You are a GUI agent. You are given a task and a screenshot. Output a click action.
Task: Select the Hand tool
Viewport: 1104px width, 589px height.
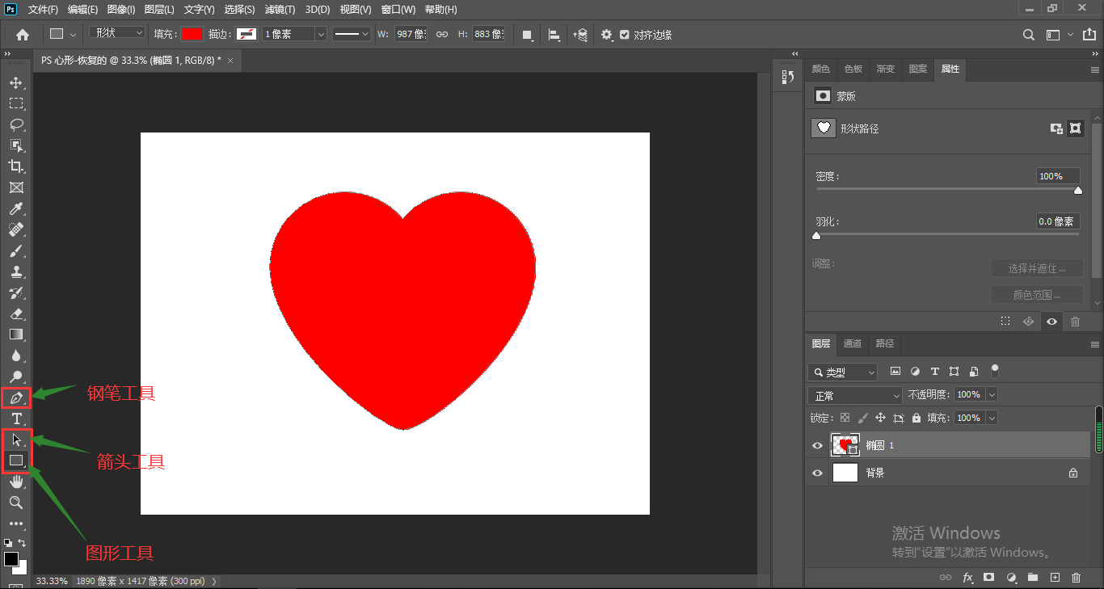tap(15, 482)
